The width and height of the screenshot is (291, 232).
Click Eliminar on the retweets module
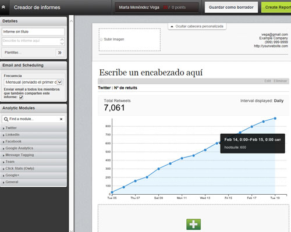coord(280,81)
